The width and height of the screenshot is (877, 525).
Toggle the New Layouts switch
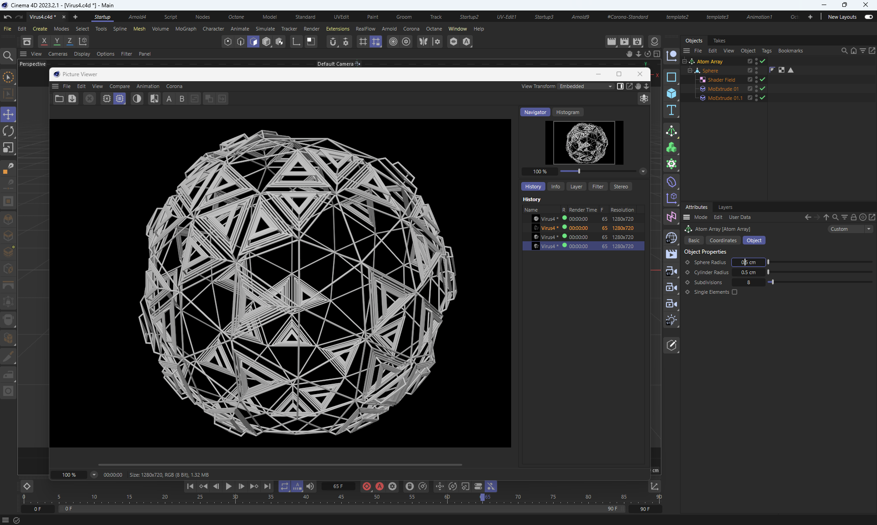(868, 17)
